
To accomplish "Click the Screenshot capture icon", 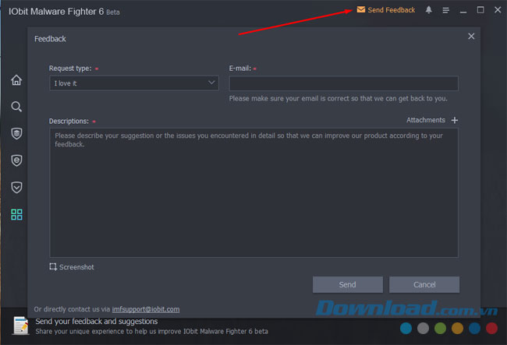I will point(53,267).
